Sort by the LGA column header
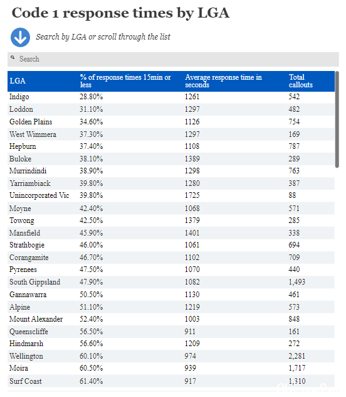This screenshot has height=397, width=346. [18, 81]
